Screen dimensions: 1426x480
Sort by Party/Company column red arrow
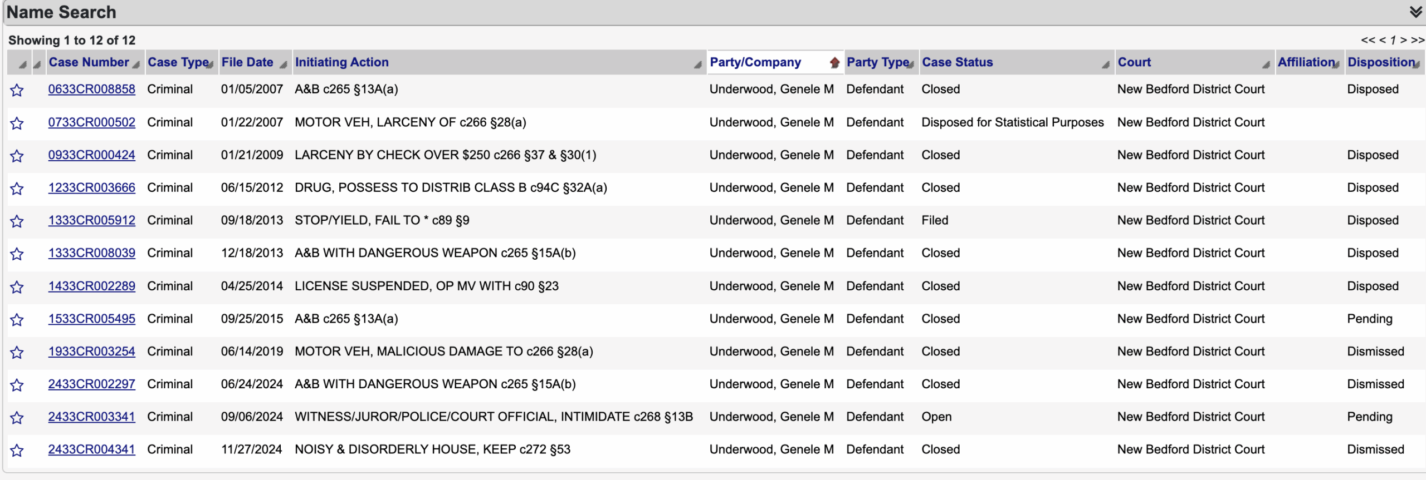(x=834, y=63)
